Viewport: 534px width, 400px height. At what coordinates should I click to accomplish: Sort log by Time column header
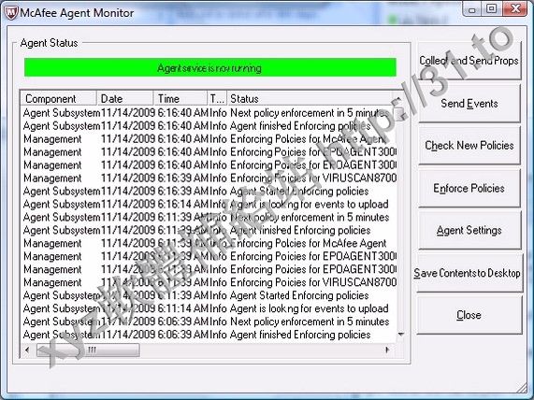point(180,99)
